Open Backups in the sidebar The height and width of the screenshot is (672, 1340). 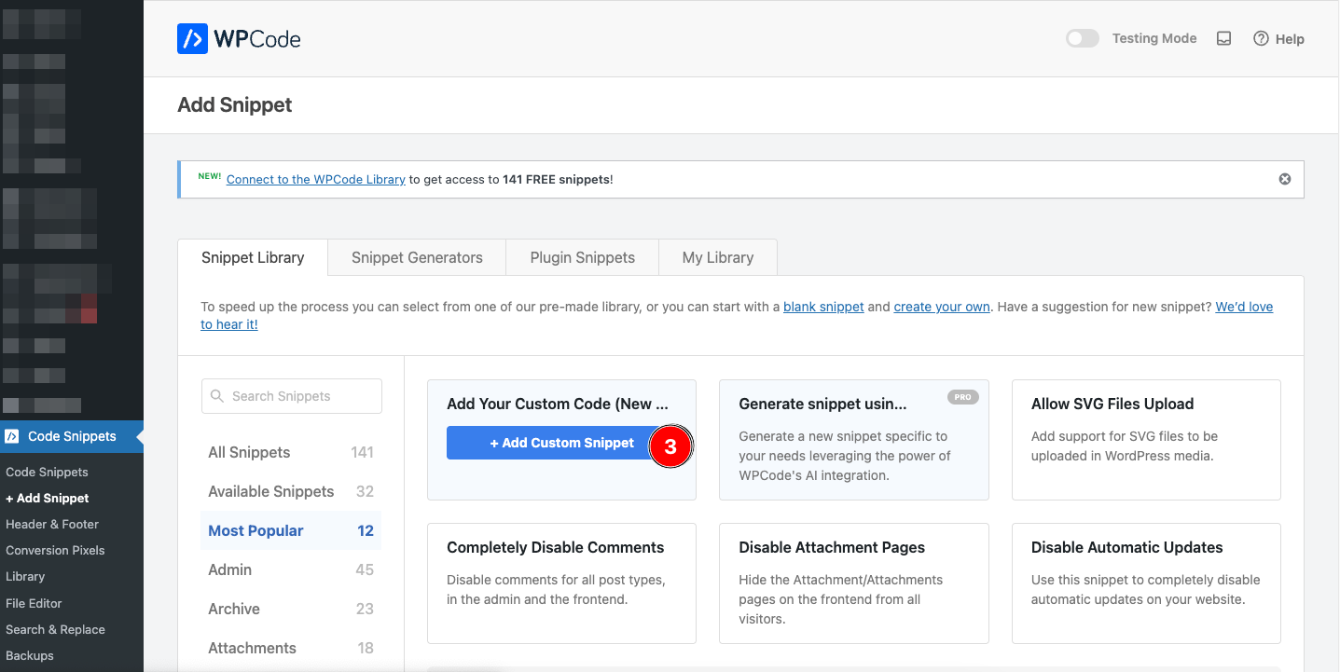pyautogui.click(x=30, y=655)
